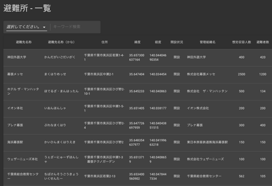The image size is (272, 186).
Task: Sort by 想定収容人数 column header
Action: click(x=241, y=42)
